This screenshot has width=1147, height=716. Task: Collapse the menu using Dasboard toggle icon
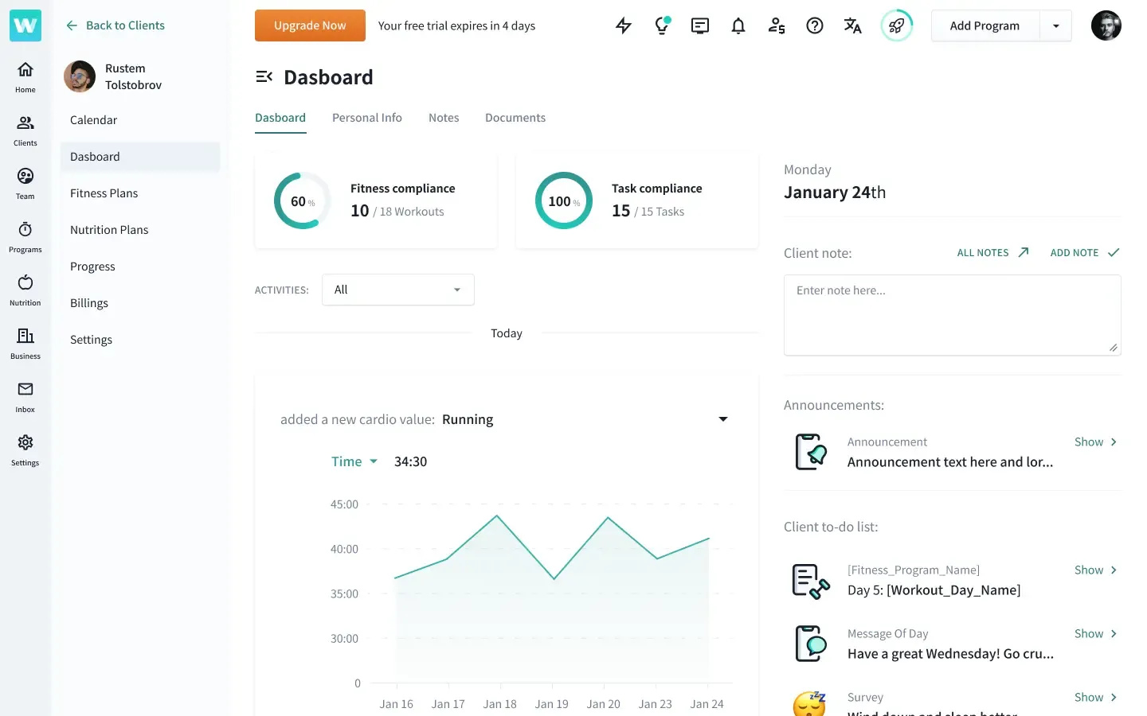pyautogui.click(x=264, y=77)
